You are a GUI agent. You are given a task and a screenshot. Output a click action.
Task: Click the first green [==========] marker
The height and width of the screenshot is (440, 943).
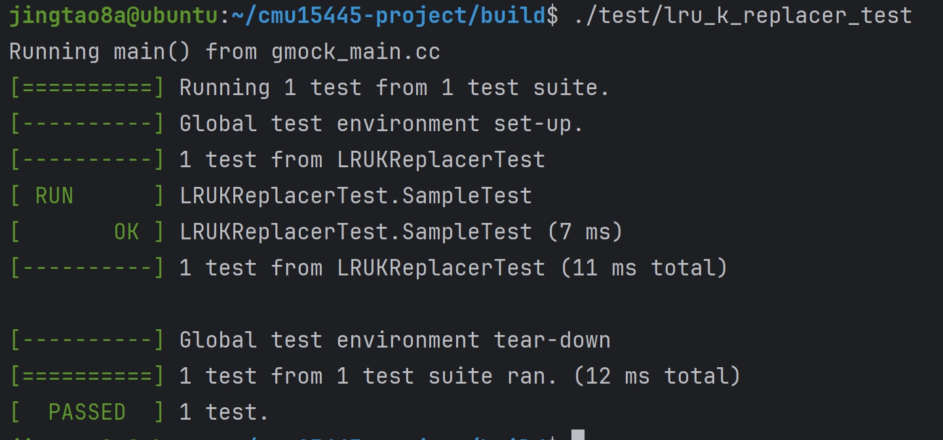tap(87, 88)
